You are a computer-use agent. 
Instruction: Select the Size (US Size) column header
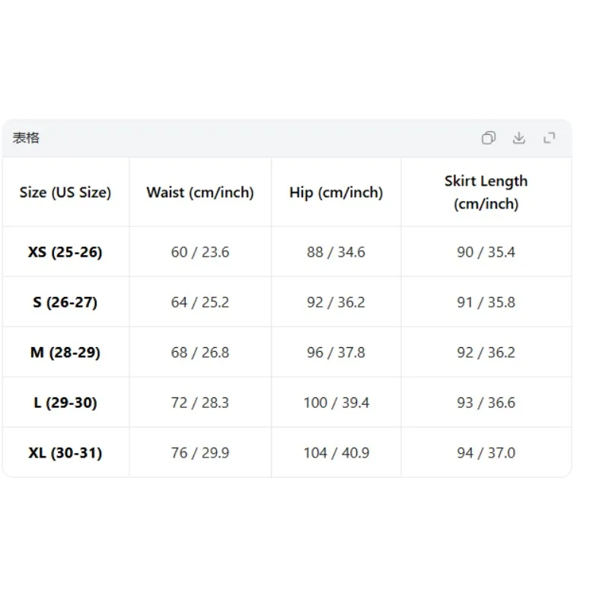coord(65,193)
